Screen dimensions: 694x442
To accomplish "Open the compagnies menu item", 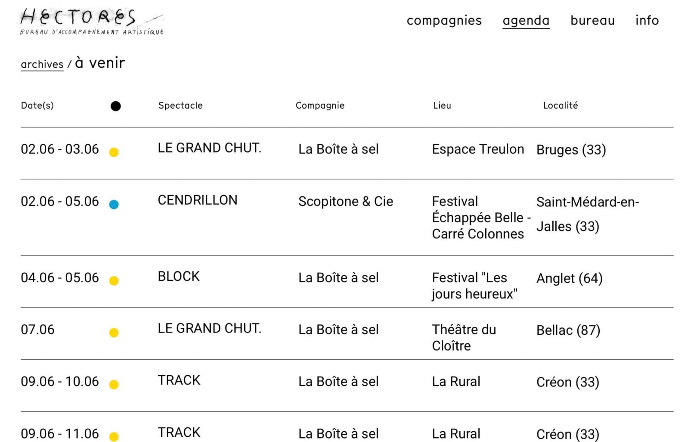I will click(444, 20).
